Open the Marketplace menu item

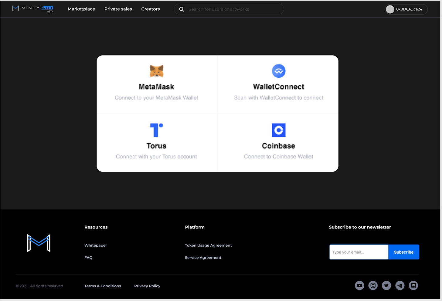coord(81,9)
